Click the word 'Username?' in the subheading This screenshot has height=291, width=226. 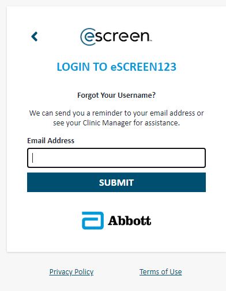click(x=137, y=95)
